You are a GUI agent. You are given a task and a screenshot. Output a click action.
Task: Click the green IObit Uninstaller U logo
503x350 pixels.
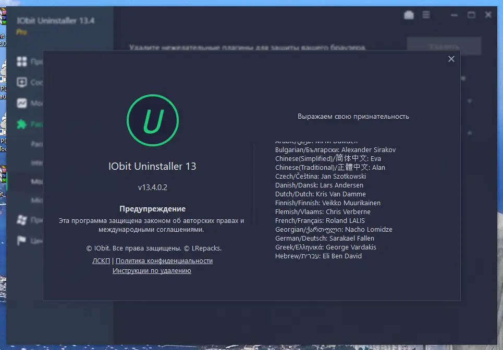(x=153, y=120)
